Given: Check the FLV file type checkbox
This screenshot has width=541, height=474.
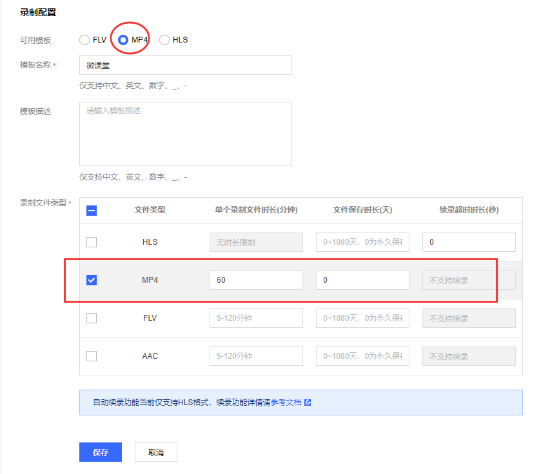Looking at the screenshot, I should 92,318.
